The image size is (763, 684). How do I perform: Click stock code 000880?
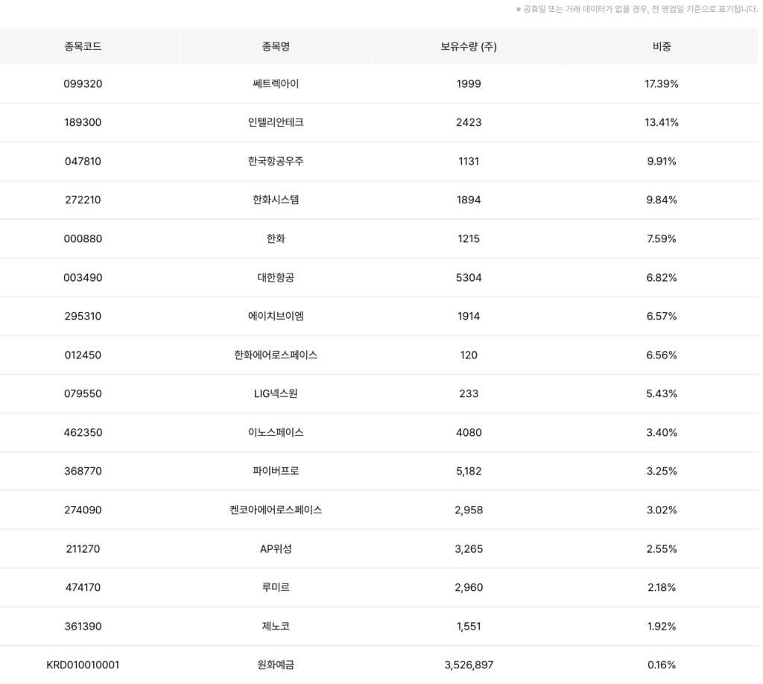83,238
